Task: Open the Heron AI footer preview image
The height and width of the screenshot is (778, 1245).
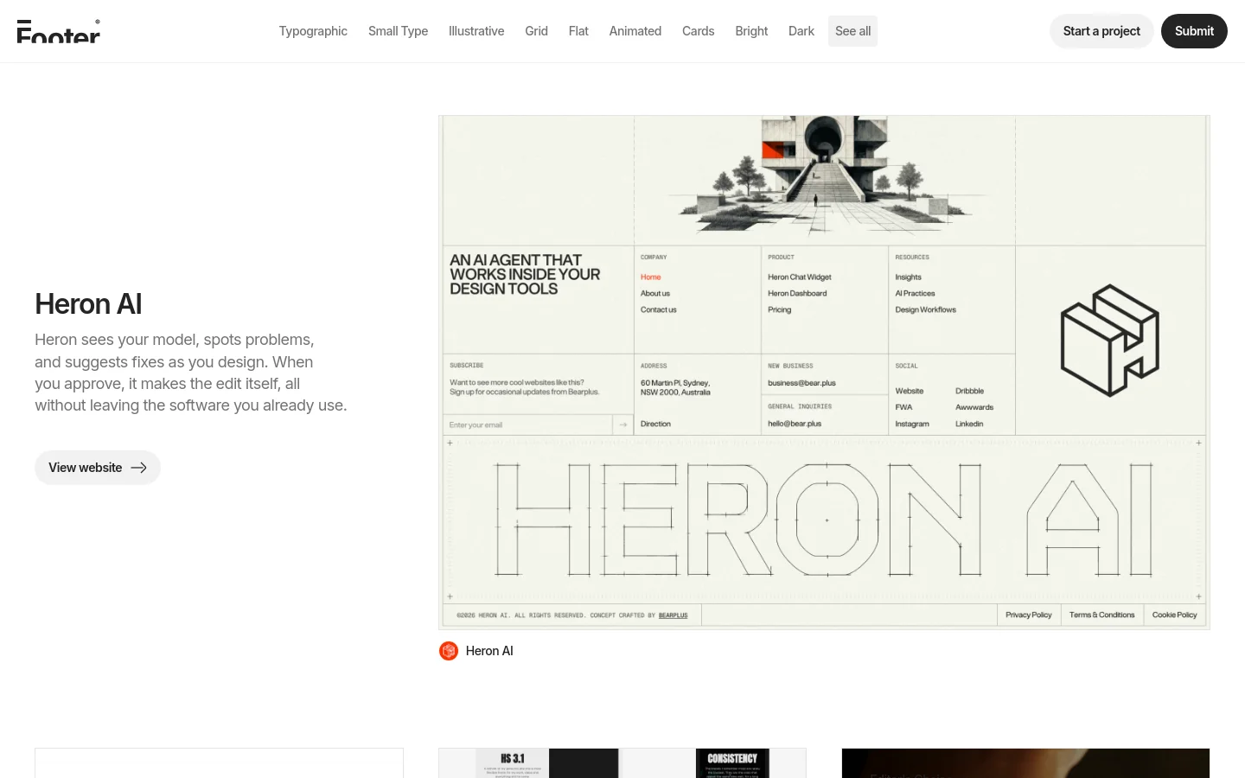Action: 824,373
